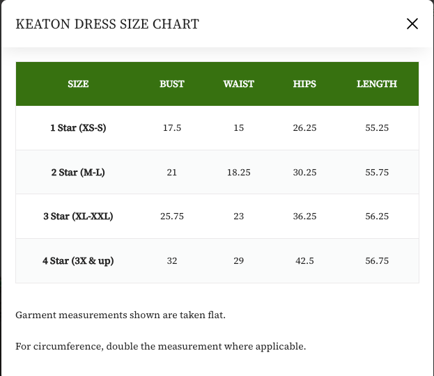Click the LENGTH column header

pos(377,84)
